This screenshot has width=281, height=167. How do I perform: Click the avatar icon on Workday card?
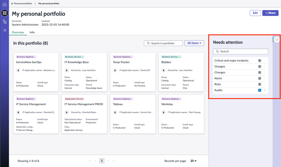[x=163, y=112]
